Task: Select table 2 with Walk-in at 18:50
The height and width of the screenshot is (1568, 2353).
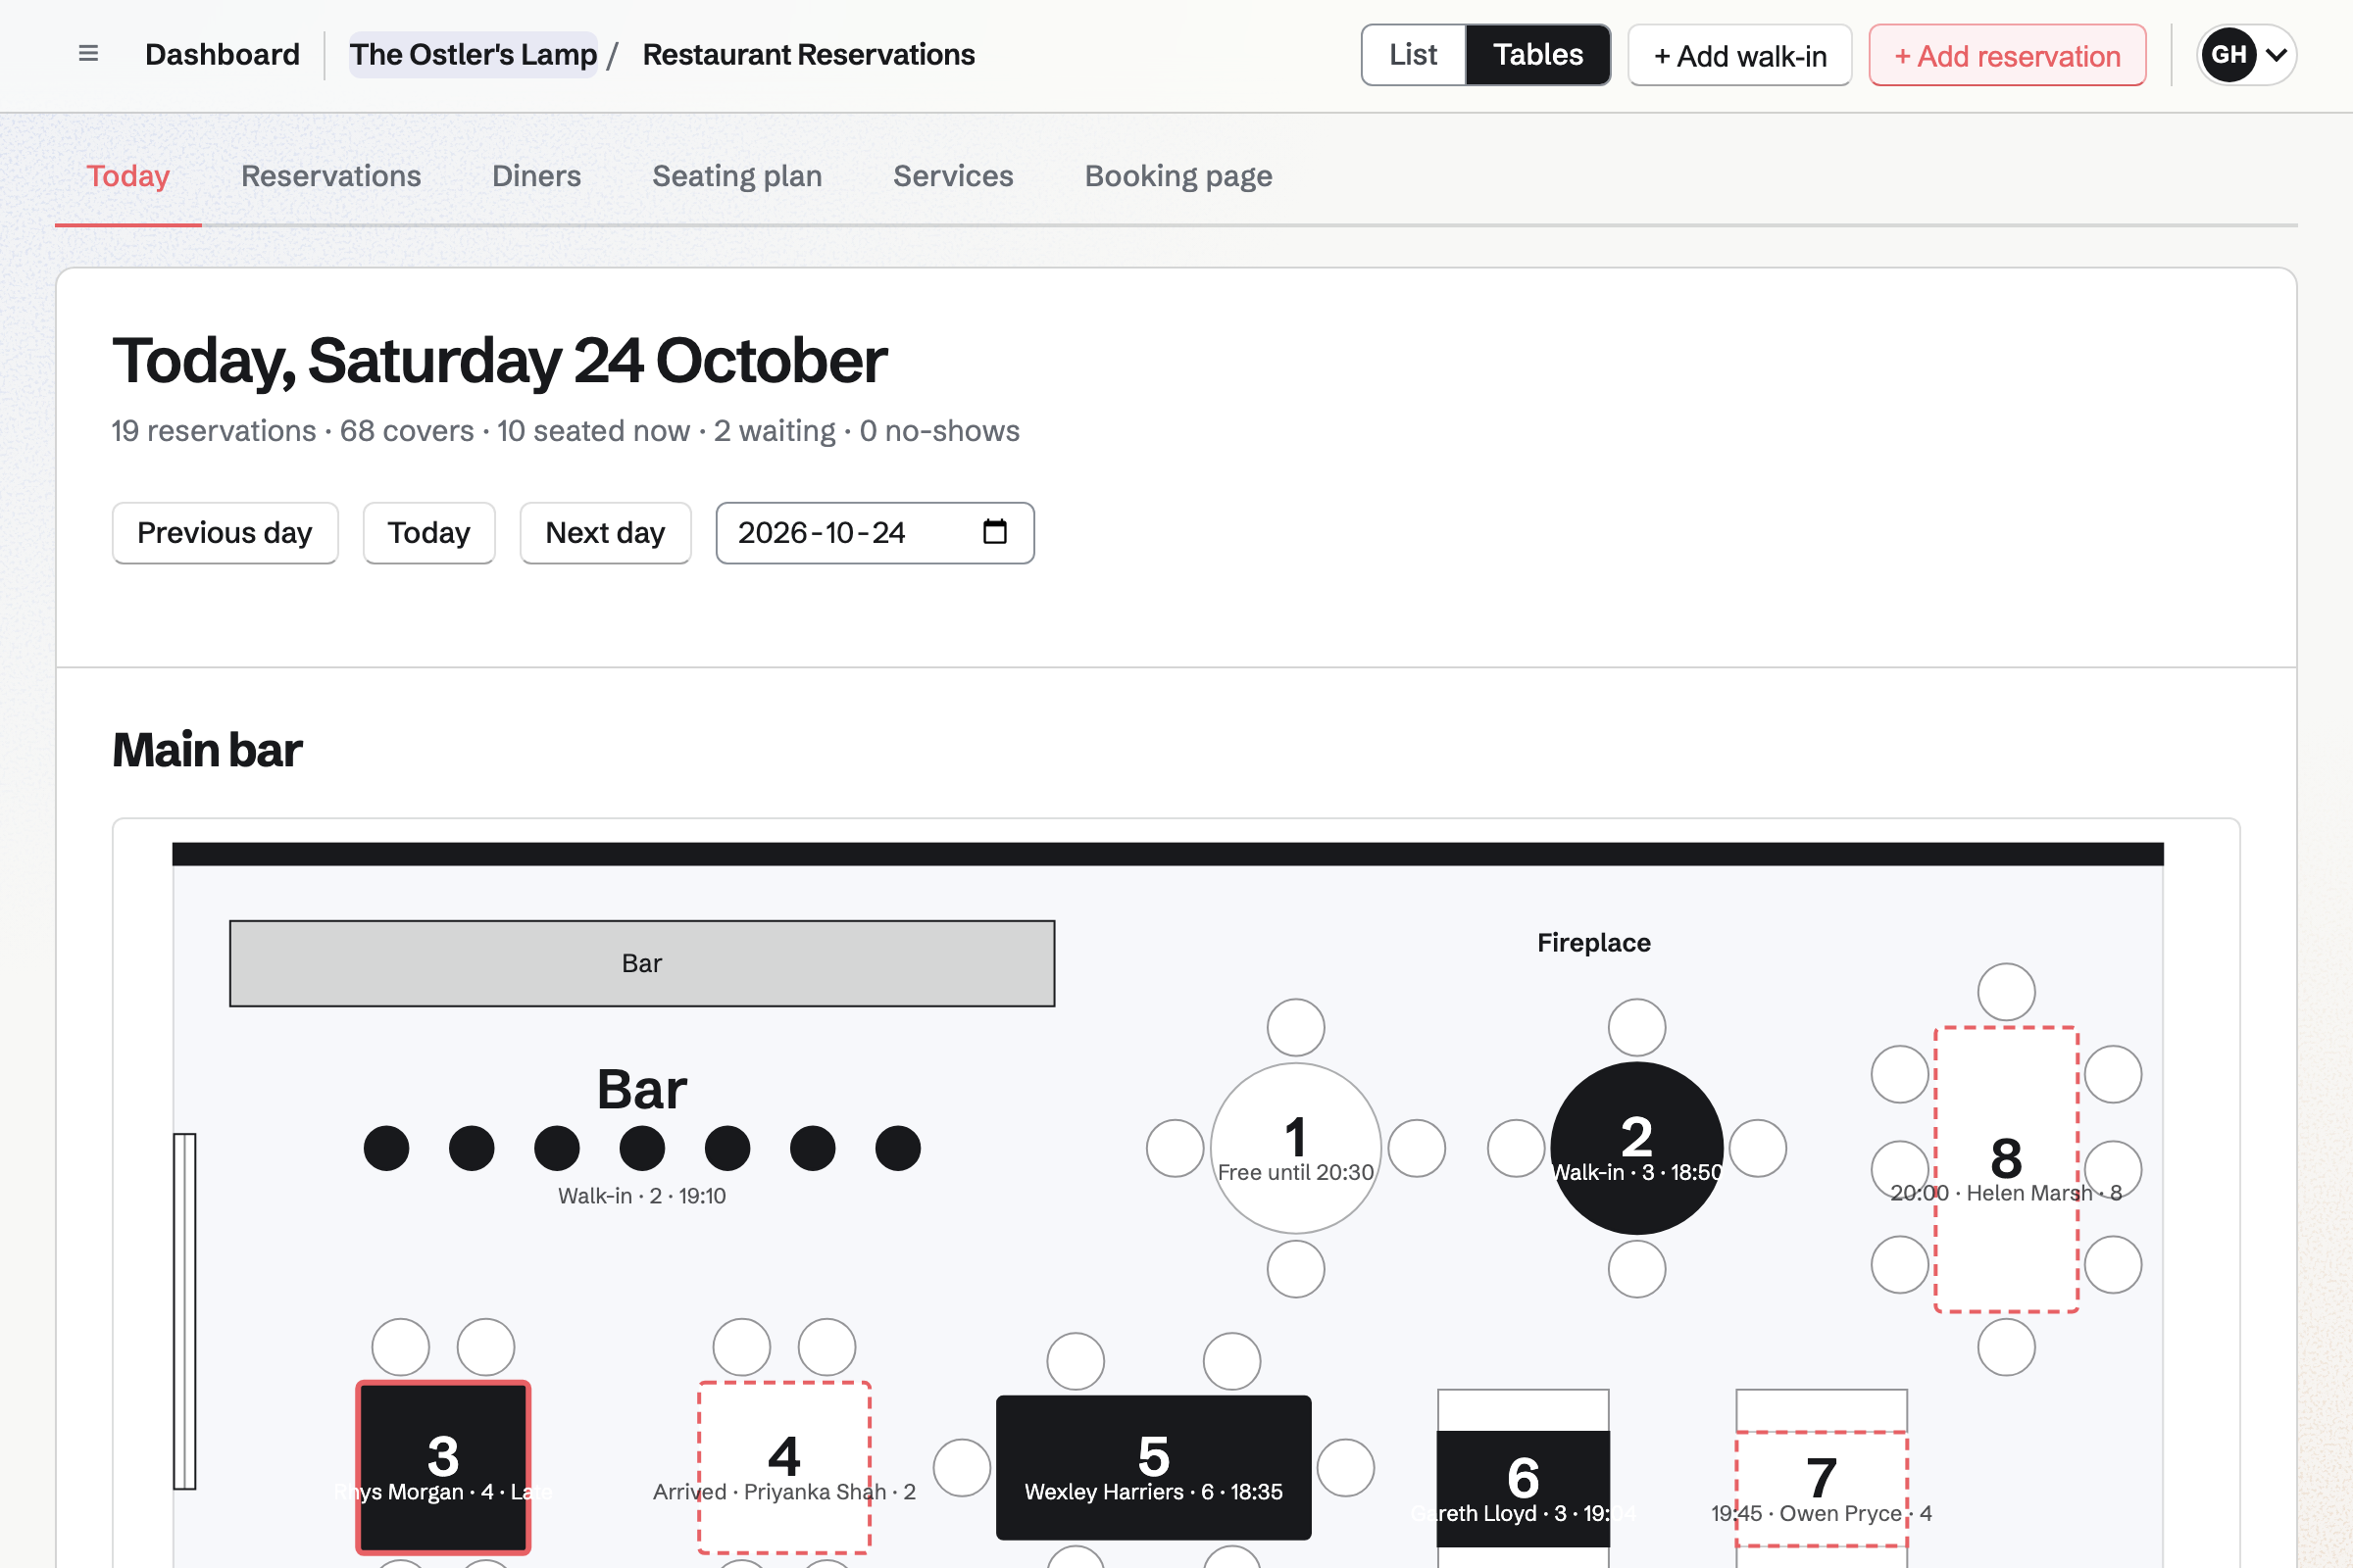Action: [1636, 1148]
